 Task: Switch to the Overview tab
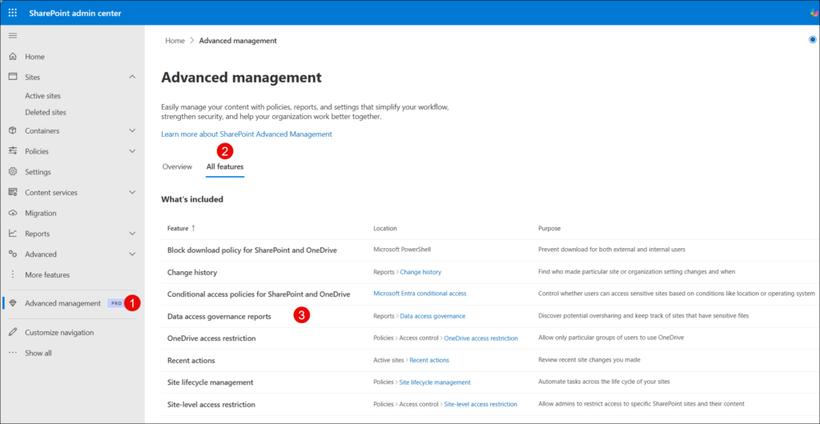177,166
